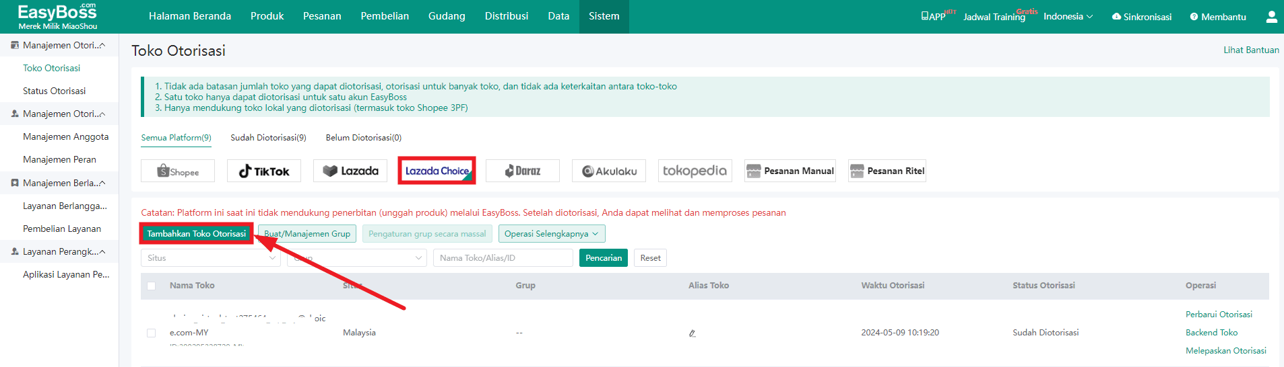Open Aplikasi Layanan Pe sidebar item
Screen dimensions: 1284x367
[x=66, y=274]
